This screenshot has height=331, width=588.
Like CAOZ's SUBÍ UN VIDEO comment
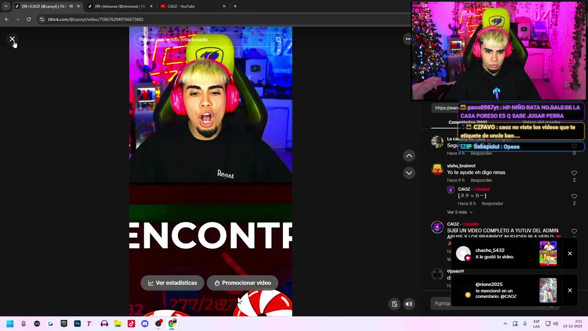[x=574, y=231]
